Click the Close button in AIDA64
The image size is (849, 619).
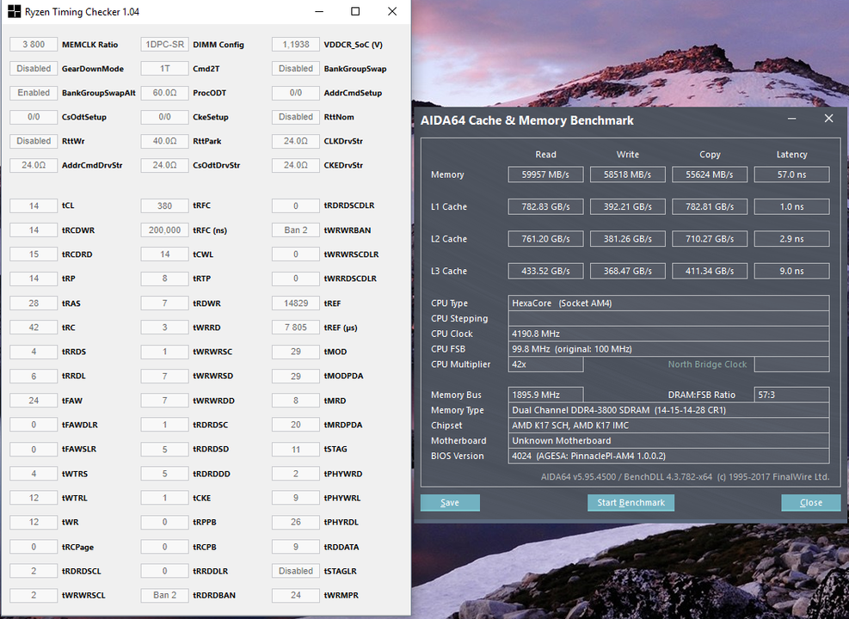pyautogui.click(x=810, y=503)
